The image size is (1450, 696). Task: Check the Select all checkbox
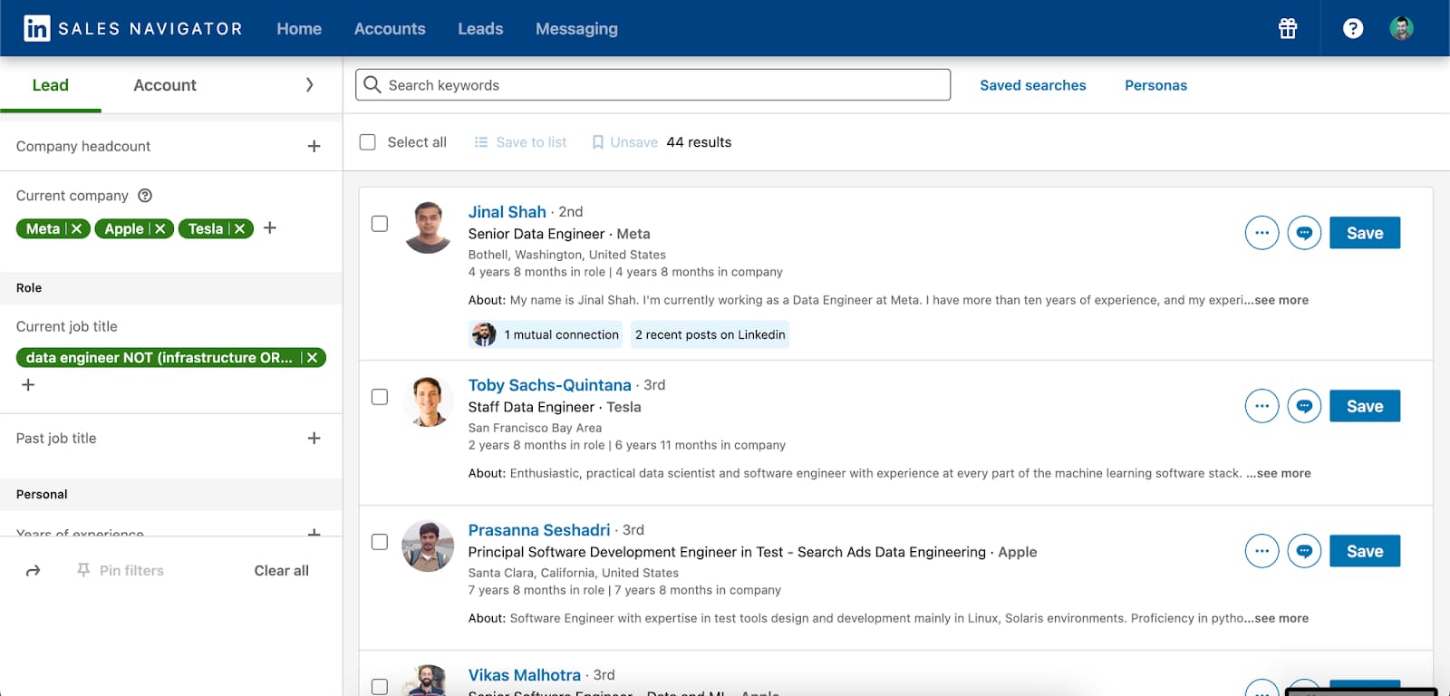coord(367,142)
